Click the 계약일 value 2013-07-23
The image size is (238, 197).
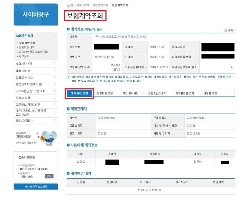157,47
